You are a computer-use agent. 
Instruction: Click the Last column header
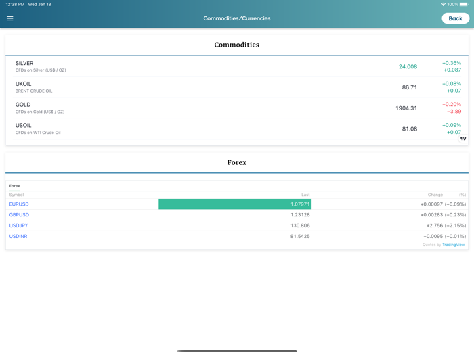coord(305,195)
